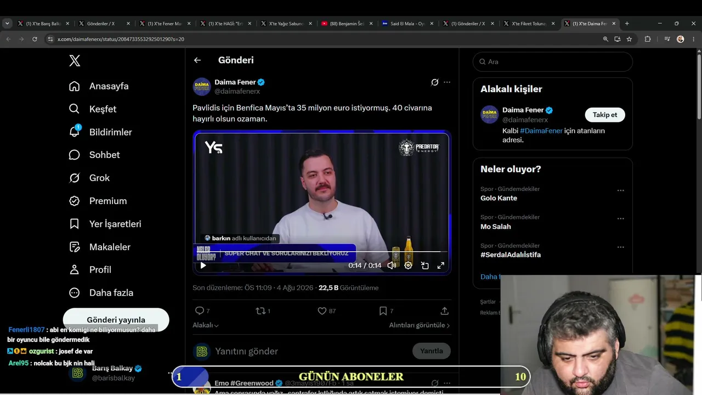
Task: Switch to the X'te Yağız Sabuncu tab
Action: (x=285, y=24)
